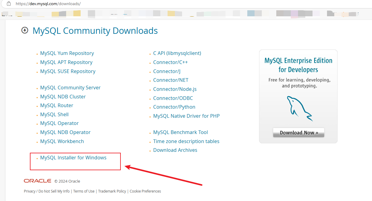Click the dev.mysql.com/downloads URL field
Screen dimensions: 372x201
tap(48, 4)
